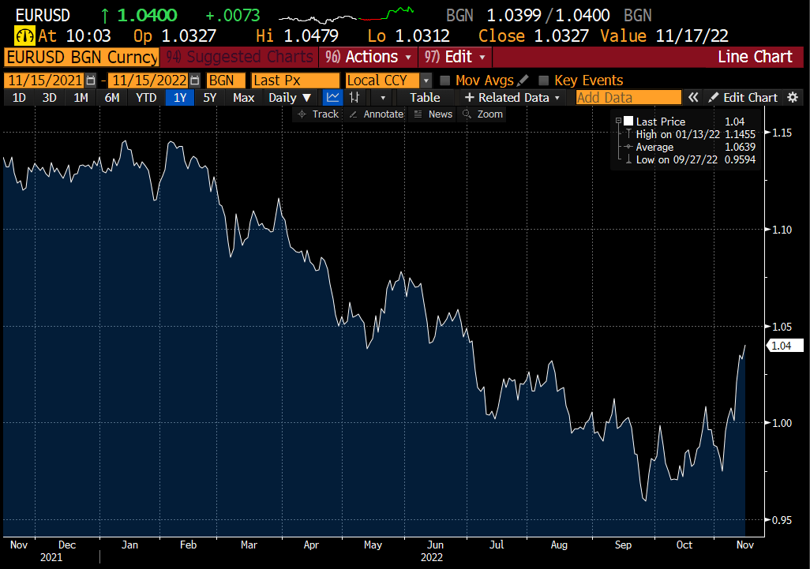Select the line chart style icon
The image size is (810, 569).
332,97
